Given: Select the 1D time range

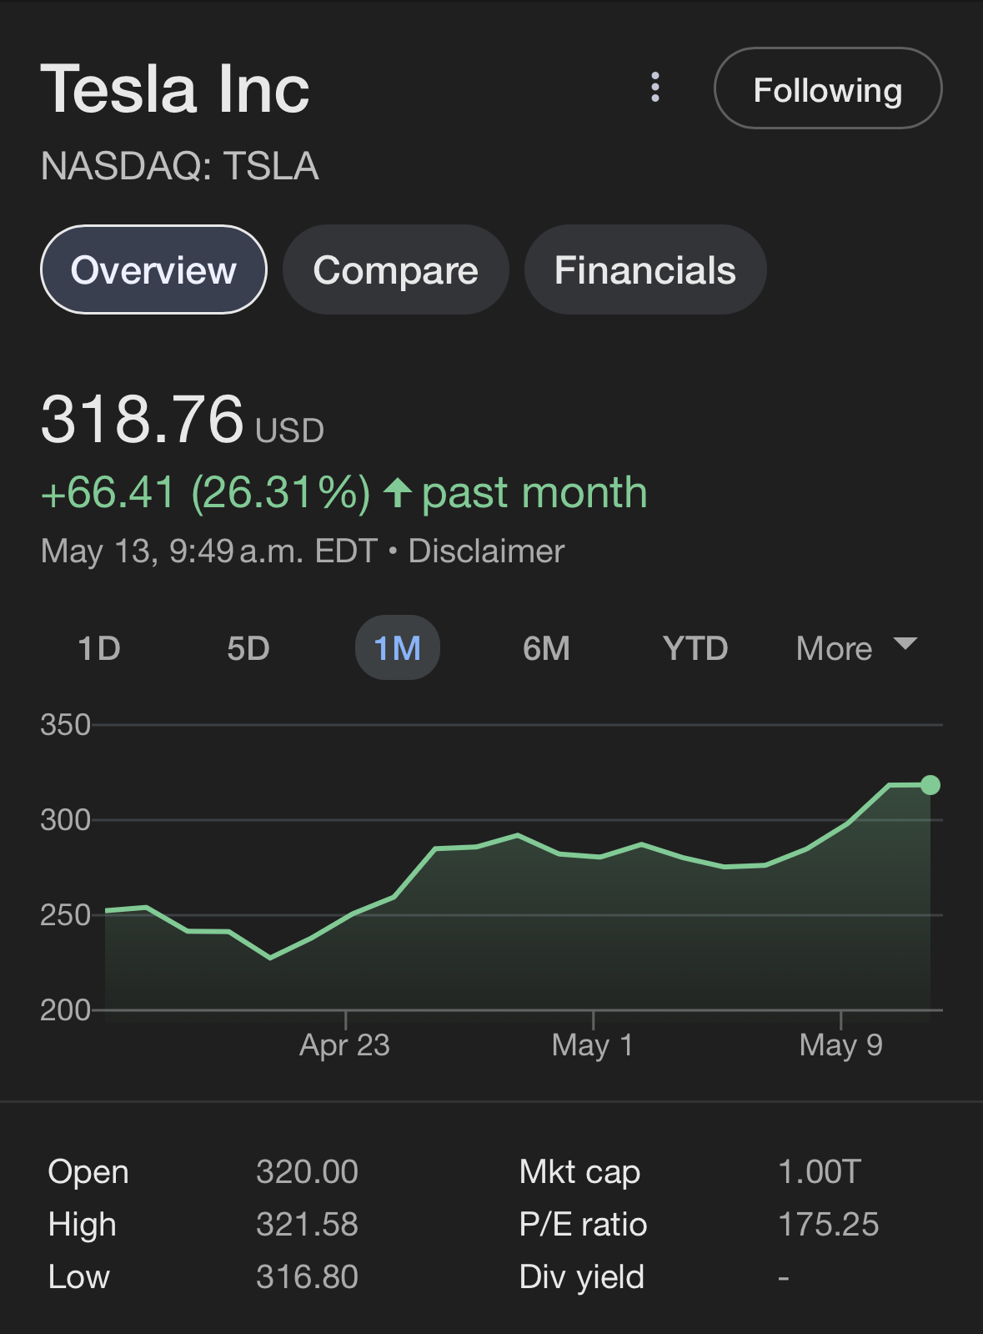Looking at the screenshot, I should (x=99, y=648).
